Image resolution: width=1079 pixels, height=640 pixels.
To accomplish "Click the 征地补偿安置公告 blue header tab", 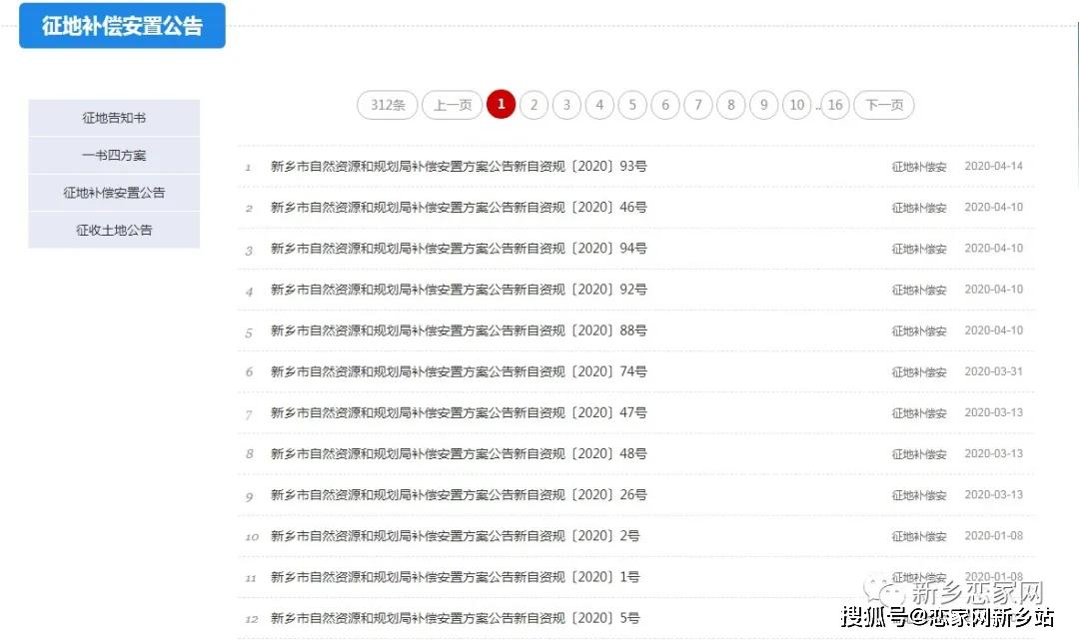I will pyautogui.click(x=123, y=25).
